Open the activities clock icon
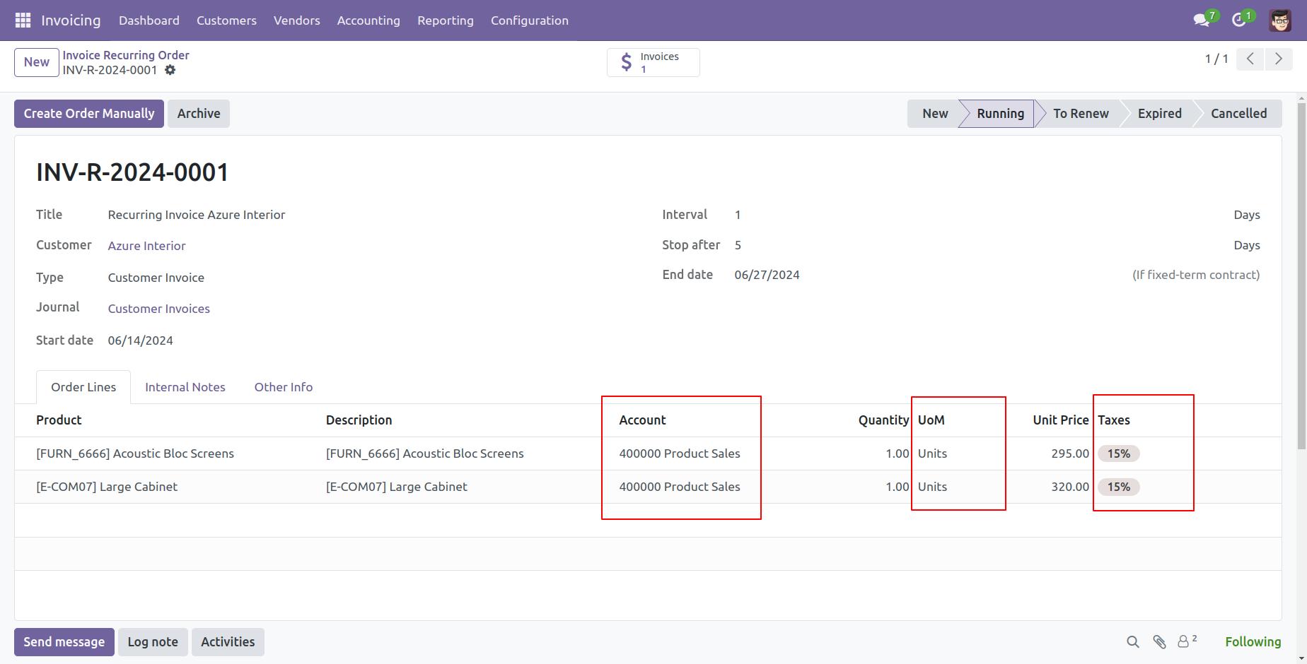Screen dimensions: 1307x664 click(x=1239, y=20)
